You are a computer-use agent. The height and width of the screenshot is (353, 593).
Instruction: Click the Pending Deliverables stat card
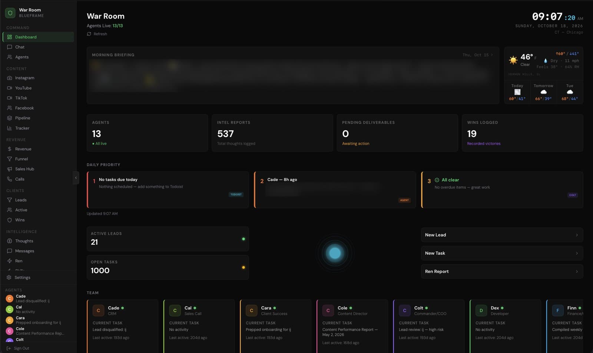pyautogui.click(x=397, y=133)
